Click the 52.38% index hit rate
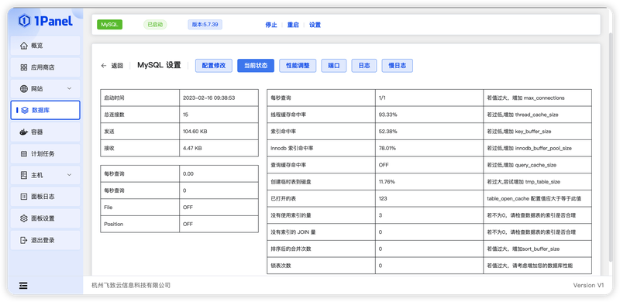Image resolution: width=620 pixels, height=302 pixels. click(x=387, y=131)
